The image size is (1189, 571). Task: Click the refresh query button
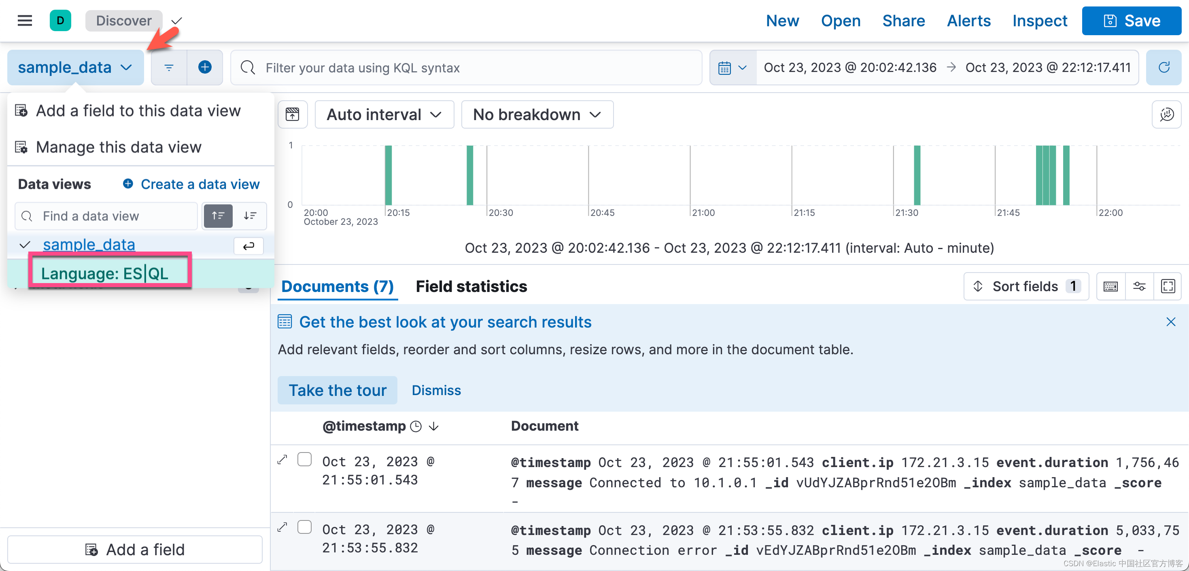pyautogui.click(x=1163, y=68)
